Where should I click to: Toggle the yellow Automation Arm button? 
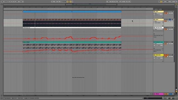tap(70, 2)
